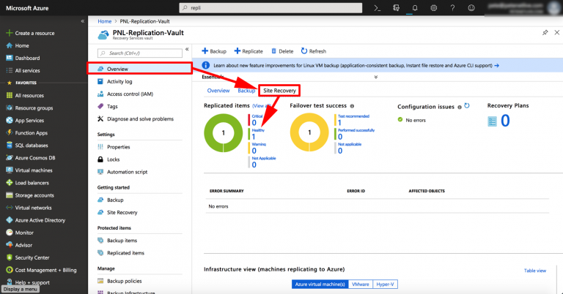
Task: Open Virtual networks in the sidebar
Action: pyautogui.click(x=34, y=208)
